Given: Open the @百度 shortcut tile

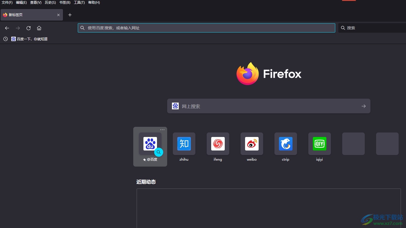Looking at the screenshot, I should tap(150, 147).
